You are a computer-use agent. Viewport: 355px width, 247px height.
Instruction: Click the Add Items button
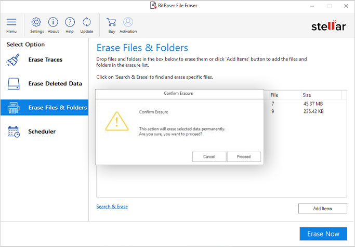click(322, 209)
